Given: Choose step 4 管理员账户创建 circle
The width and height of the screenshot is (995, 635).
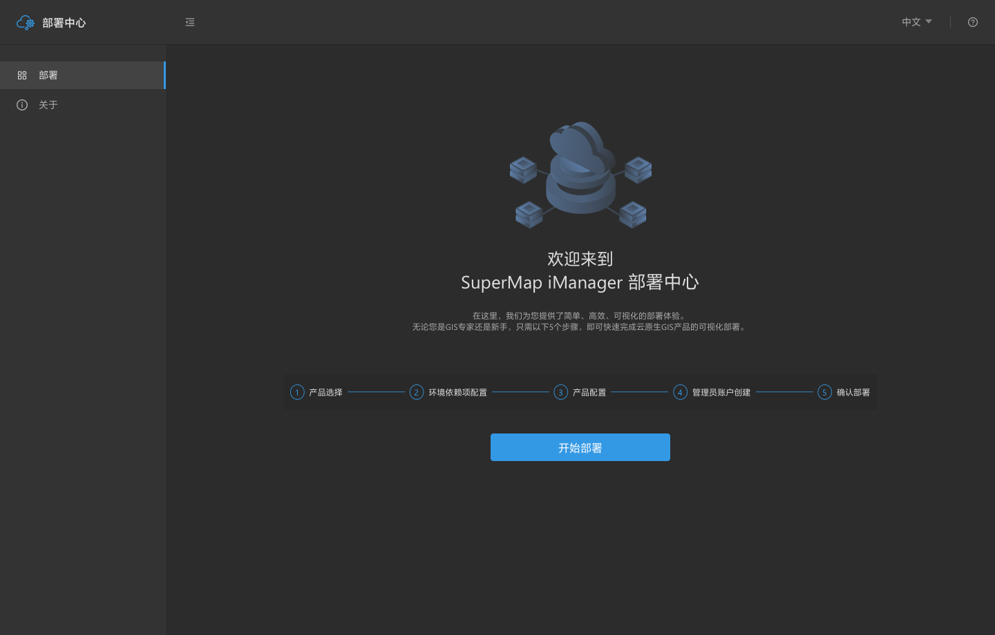Looking at the screenshot, I should coord(680,391).
